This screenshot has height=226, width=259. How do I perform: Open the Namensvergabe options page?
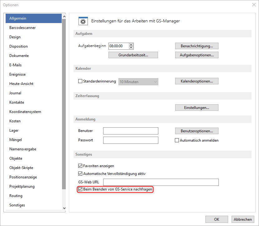pos(34,149)
